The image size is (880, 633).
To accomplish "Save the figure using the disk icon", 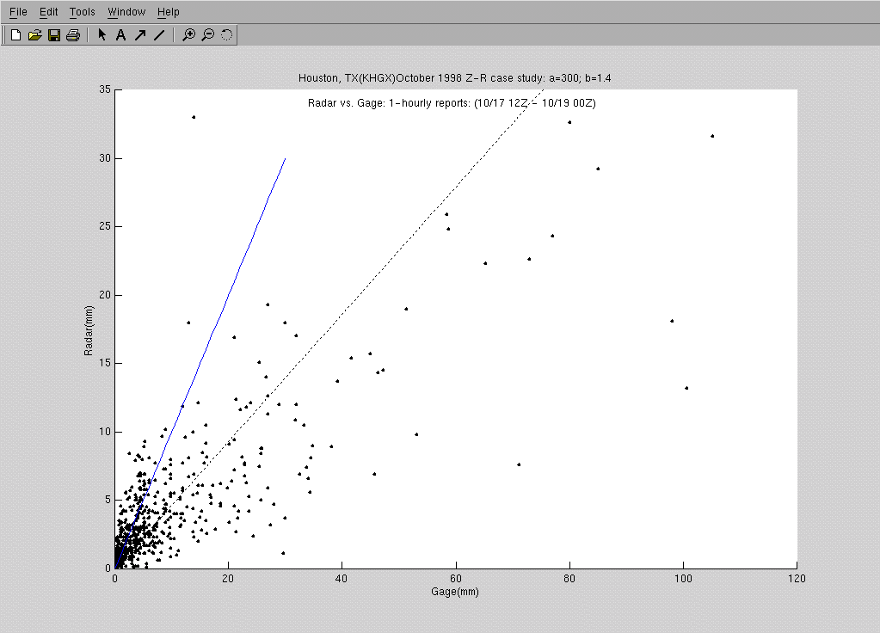I will pyautogui.click(x=54, y=35).
